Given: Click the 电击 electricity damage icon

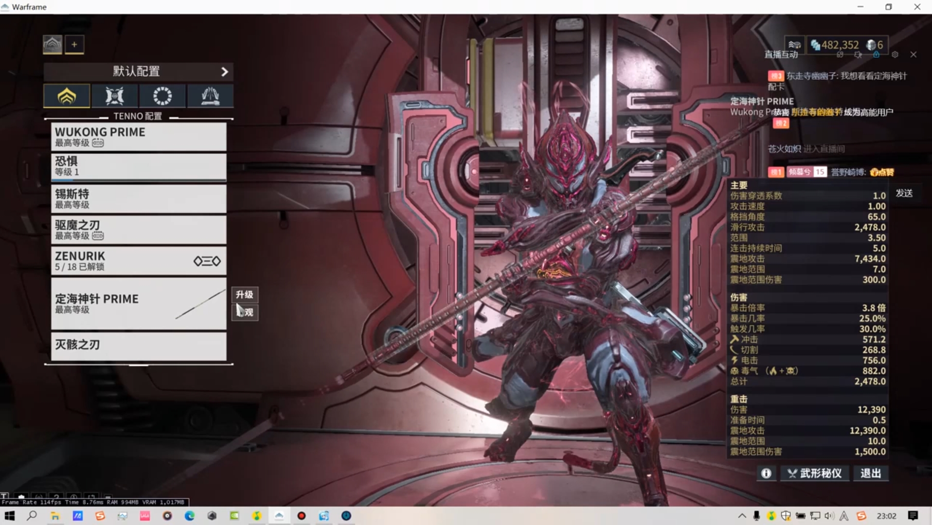Looking at the screenshot, I should click(735, 360).
